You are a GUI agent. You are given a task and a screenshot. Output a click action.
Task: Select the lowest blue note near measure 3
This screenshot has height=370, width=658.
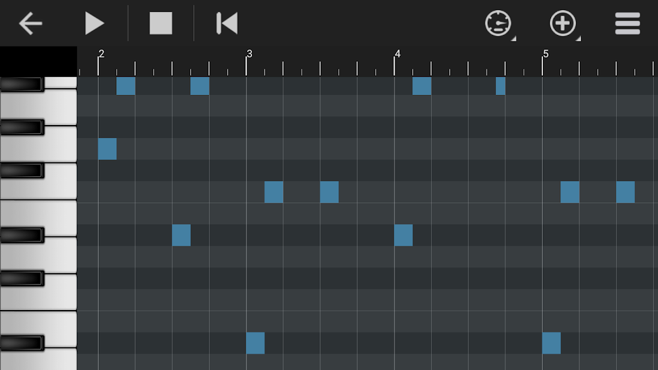pyautogui.click(x=255, y=343)
